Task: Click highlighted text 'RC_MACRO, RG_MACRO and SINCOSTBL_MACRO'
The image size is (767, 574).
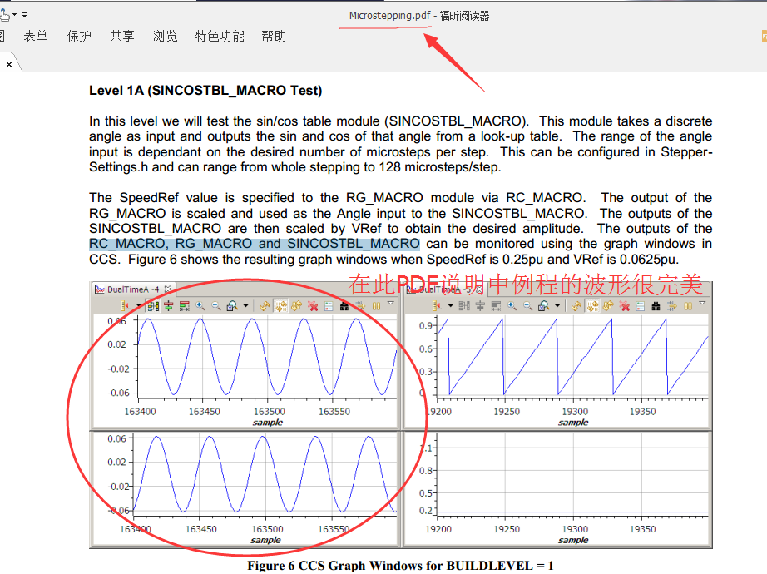Action: click(x=255, y=244)
